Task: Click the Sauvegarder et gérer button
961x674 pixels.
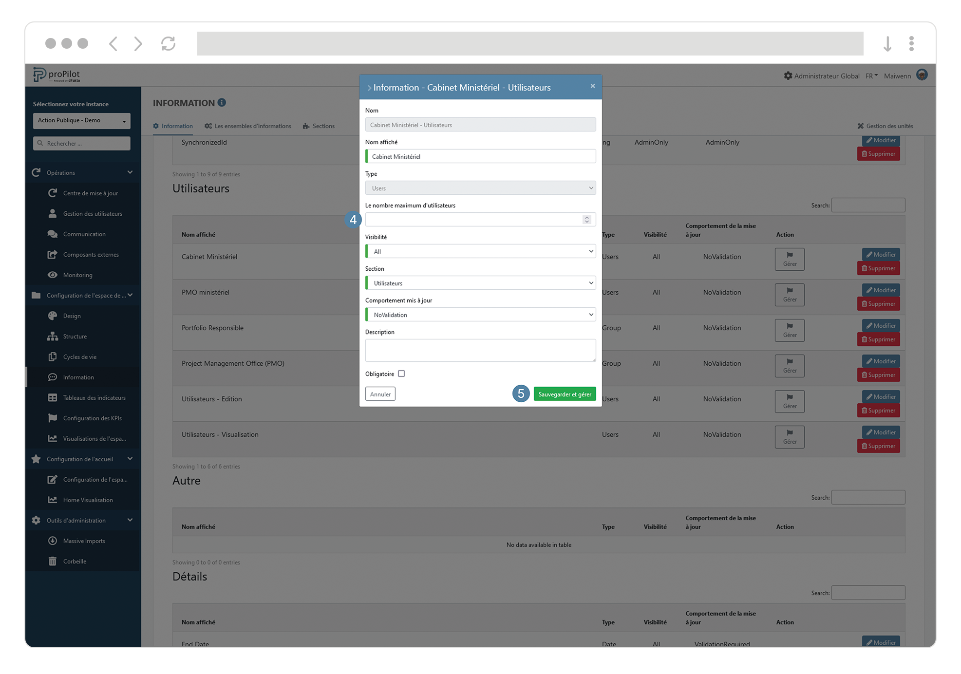Action: click(x=565, y=394)
